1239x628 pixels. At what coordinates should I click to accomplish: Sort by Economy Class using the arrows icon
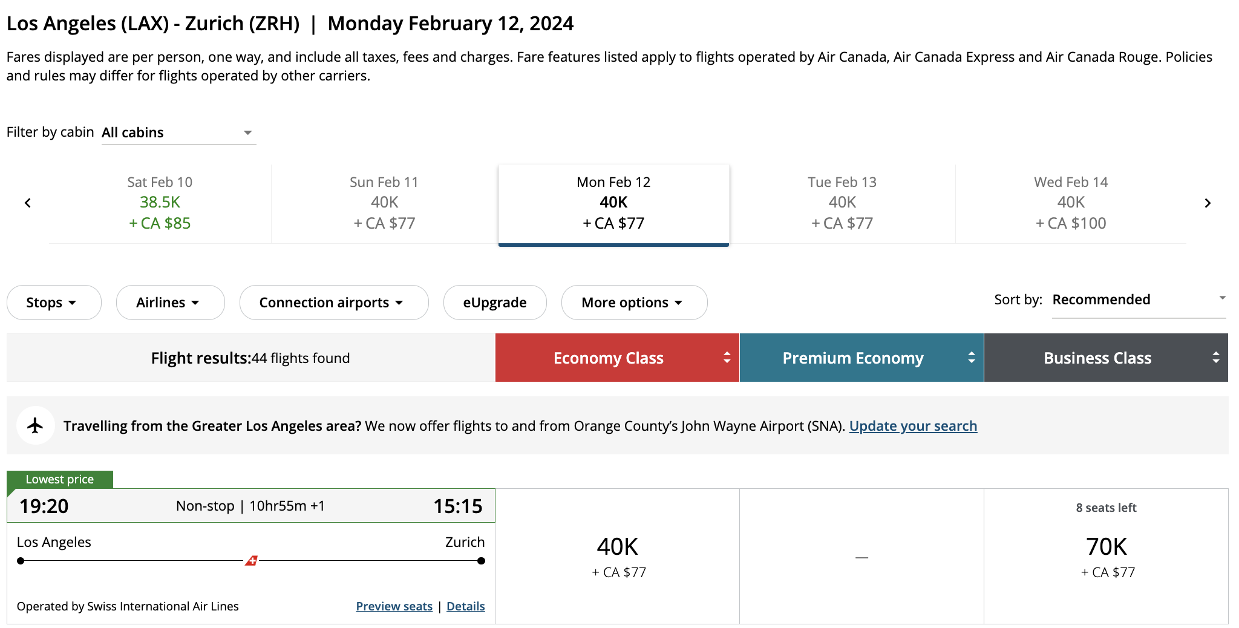click(727, 358)
